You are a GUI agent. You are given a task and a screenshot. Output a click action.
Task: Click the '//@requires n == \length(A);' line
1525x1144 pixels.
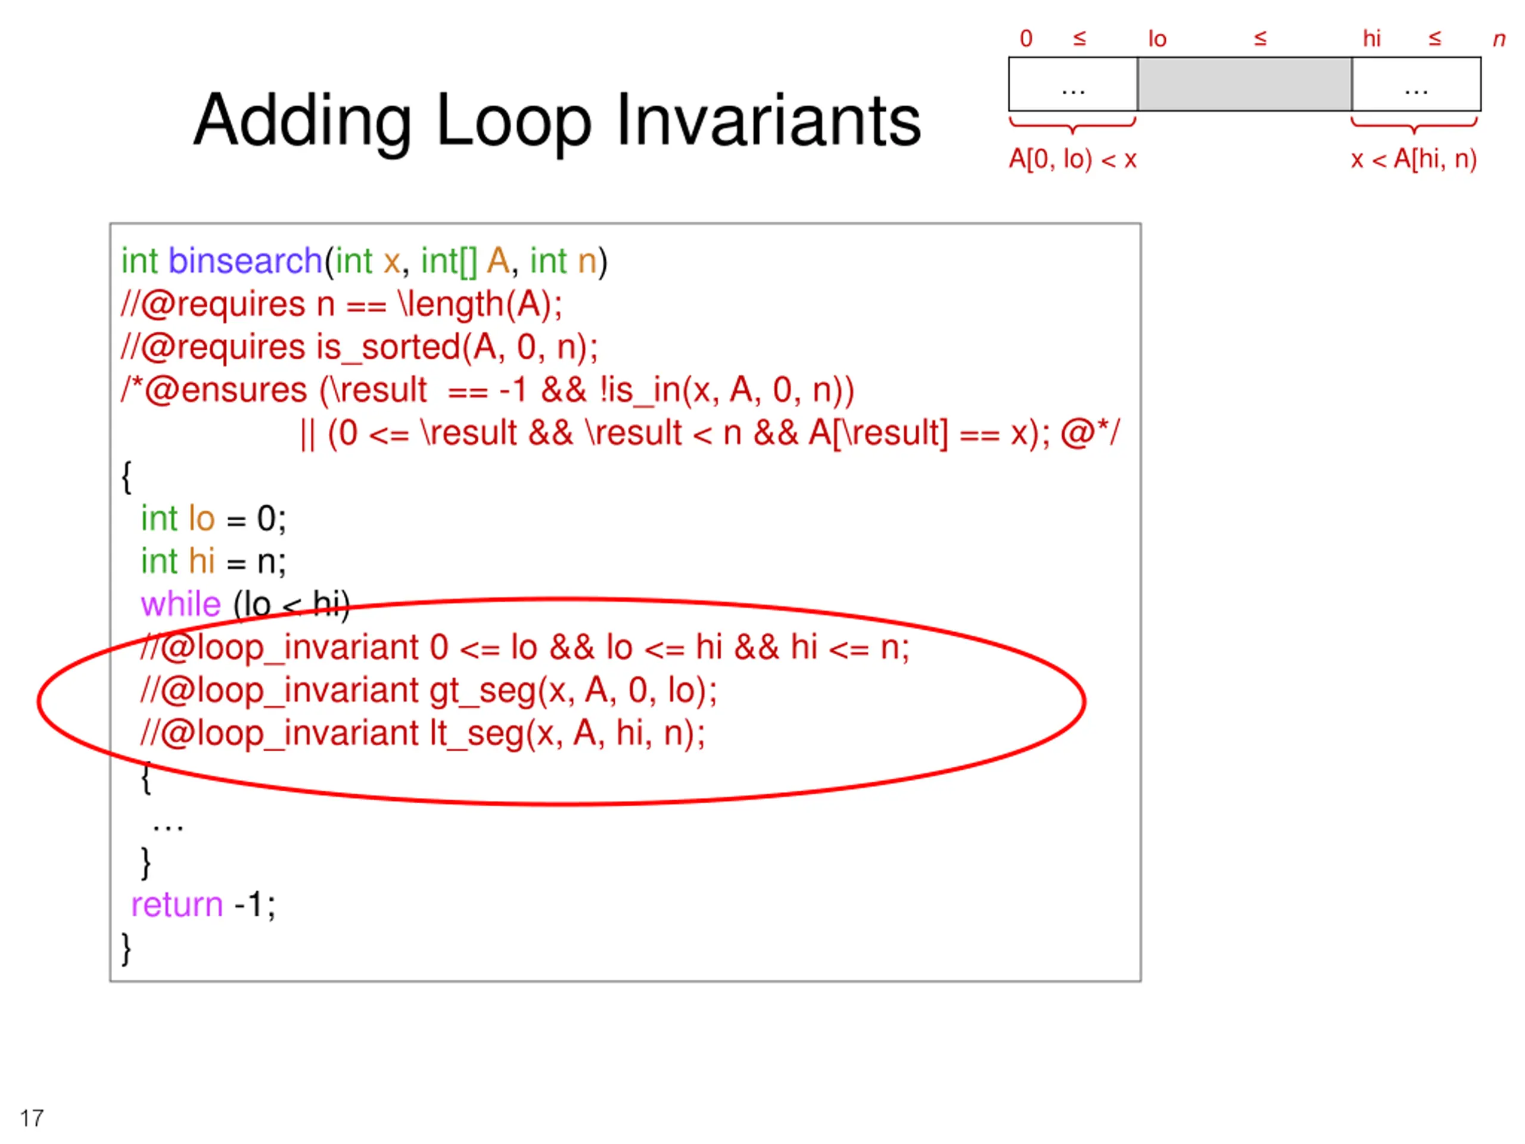point(342,304)
